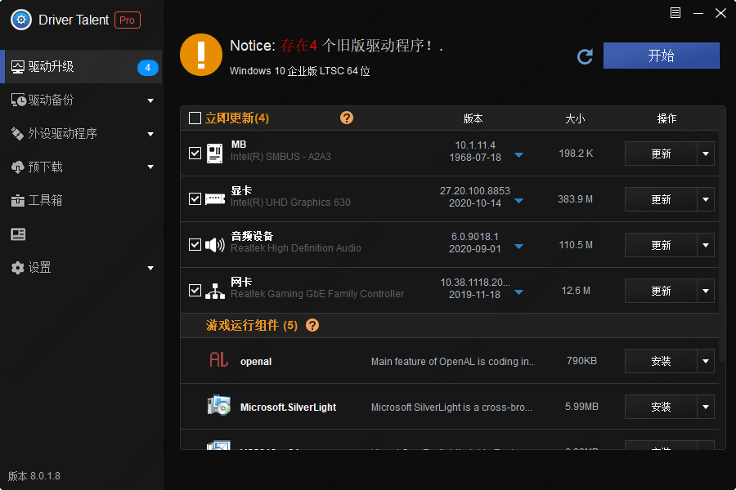This screenshot has width=736, height=490.
Task: Click the Pro badge next to Driver Talent
Action: click(128, 20)
